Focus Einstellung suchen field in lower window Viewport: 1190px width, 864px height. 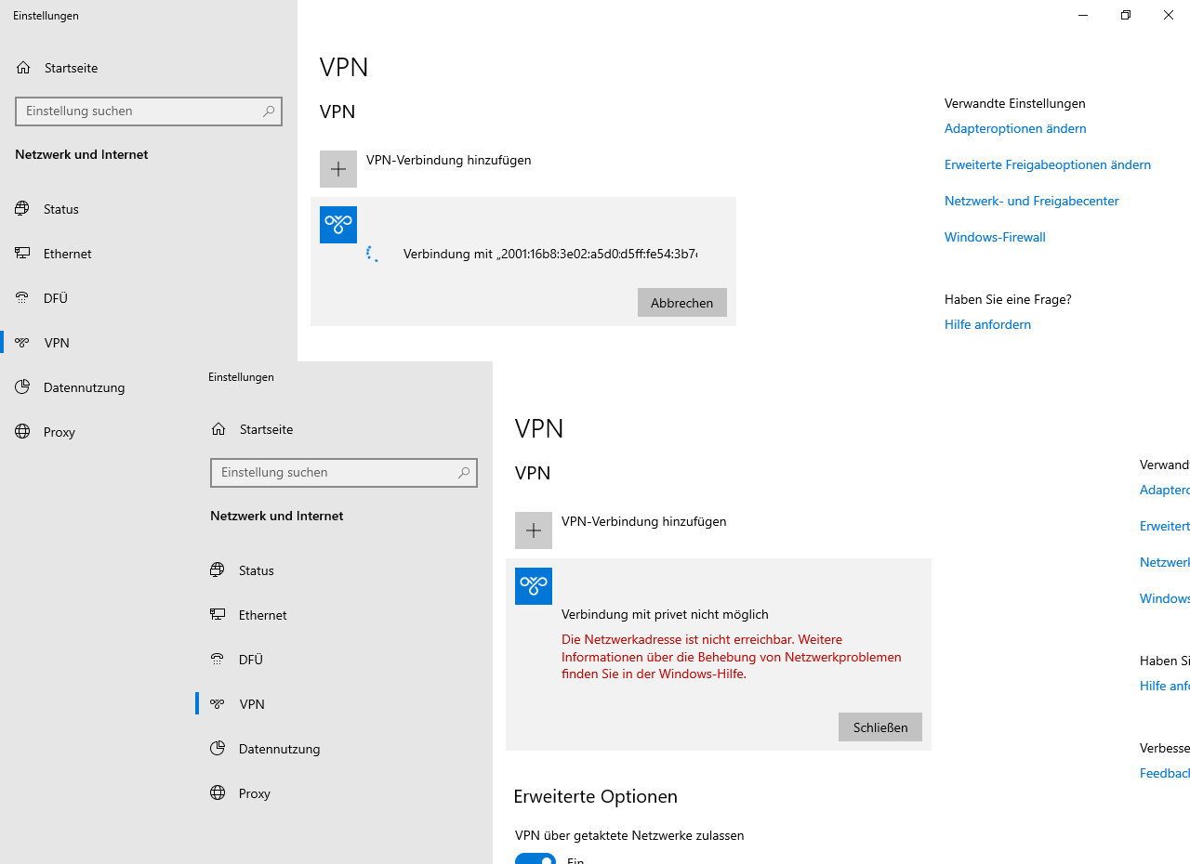coord(344,472)
